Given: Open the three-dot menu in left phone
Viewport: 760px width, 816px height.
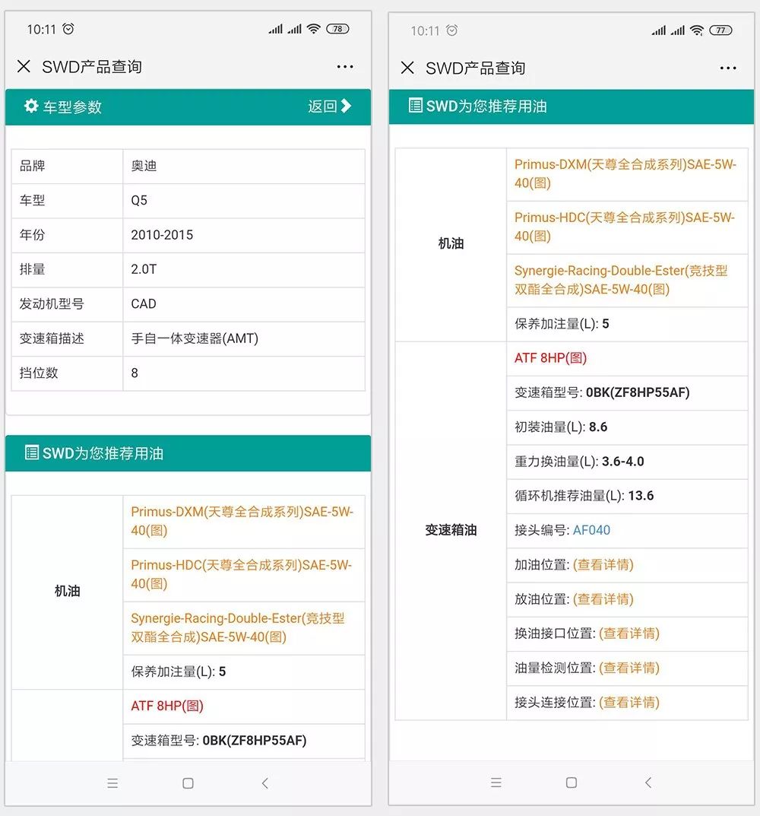Looking at the screenshot, I should tap(345, 67).
